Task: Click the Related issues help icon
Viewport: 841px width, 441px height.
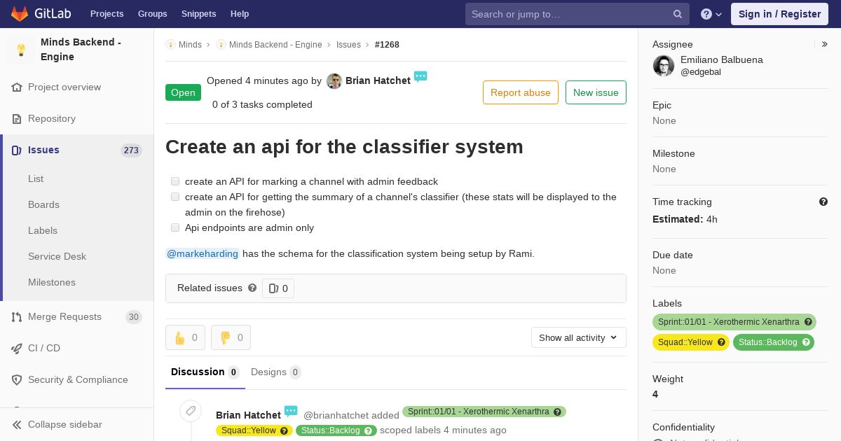Action: [252, 288]
